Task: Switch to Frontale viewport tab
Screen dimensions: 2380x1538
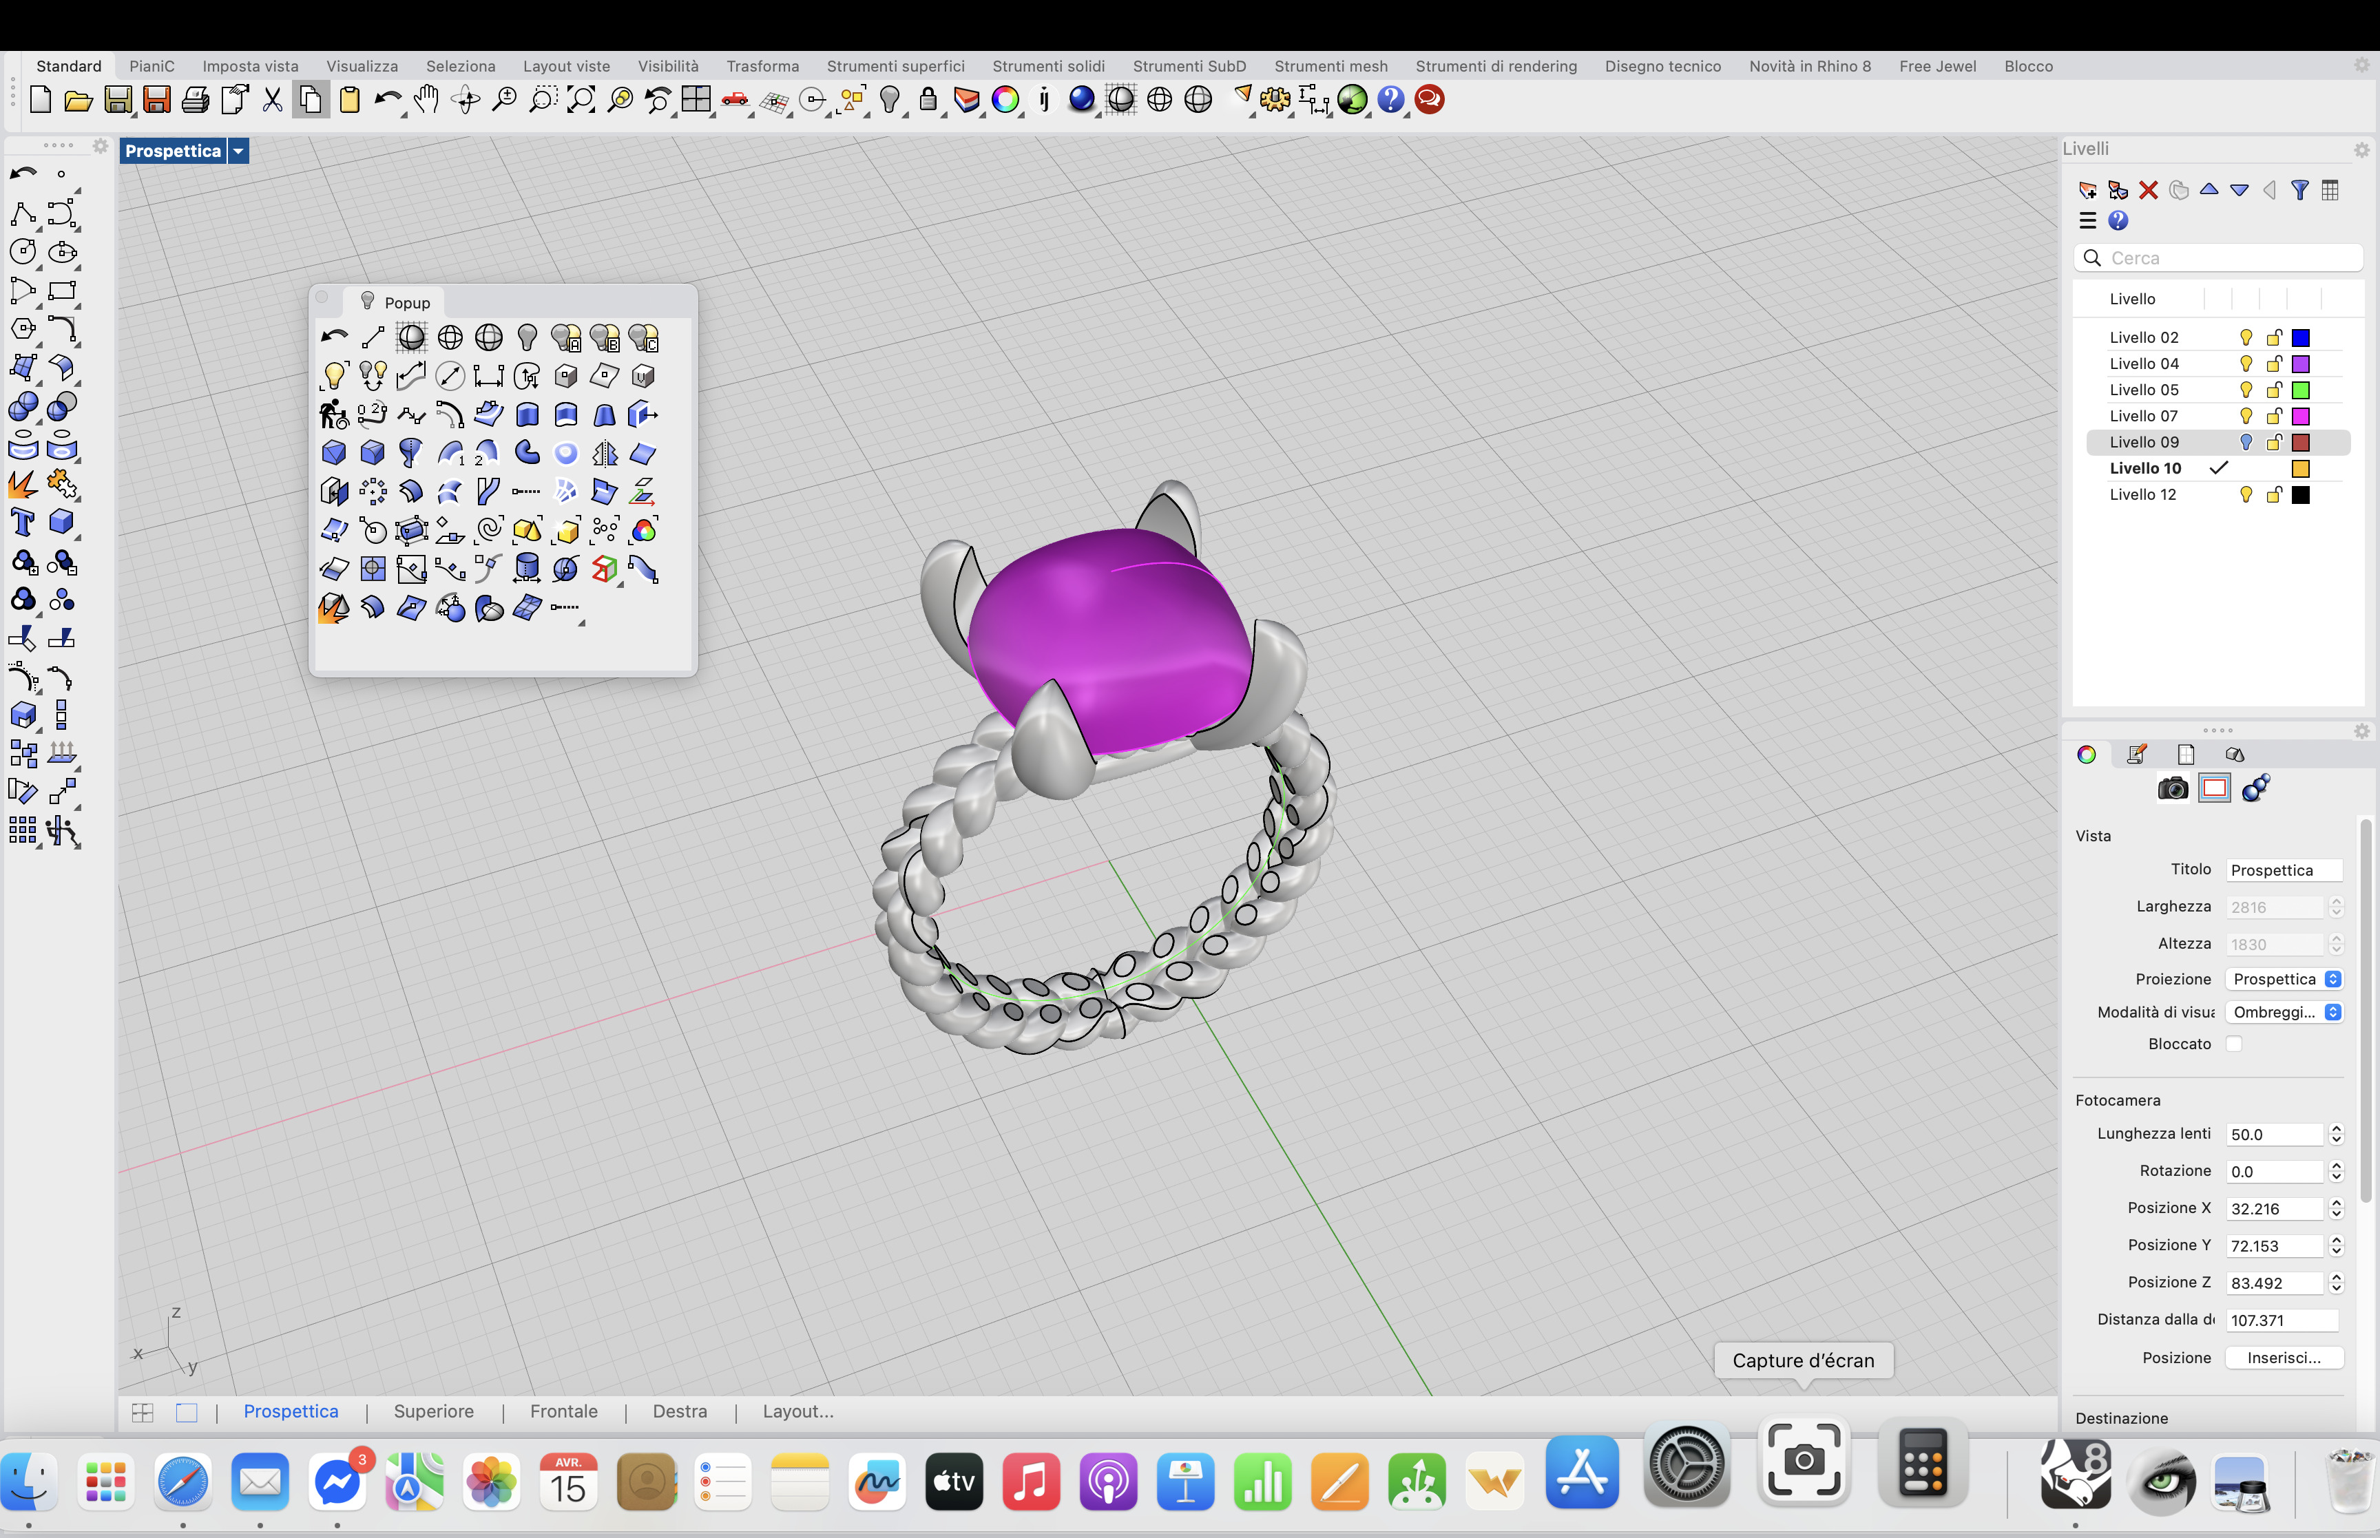Action: click(x=563, y=1411)
